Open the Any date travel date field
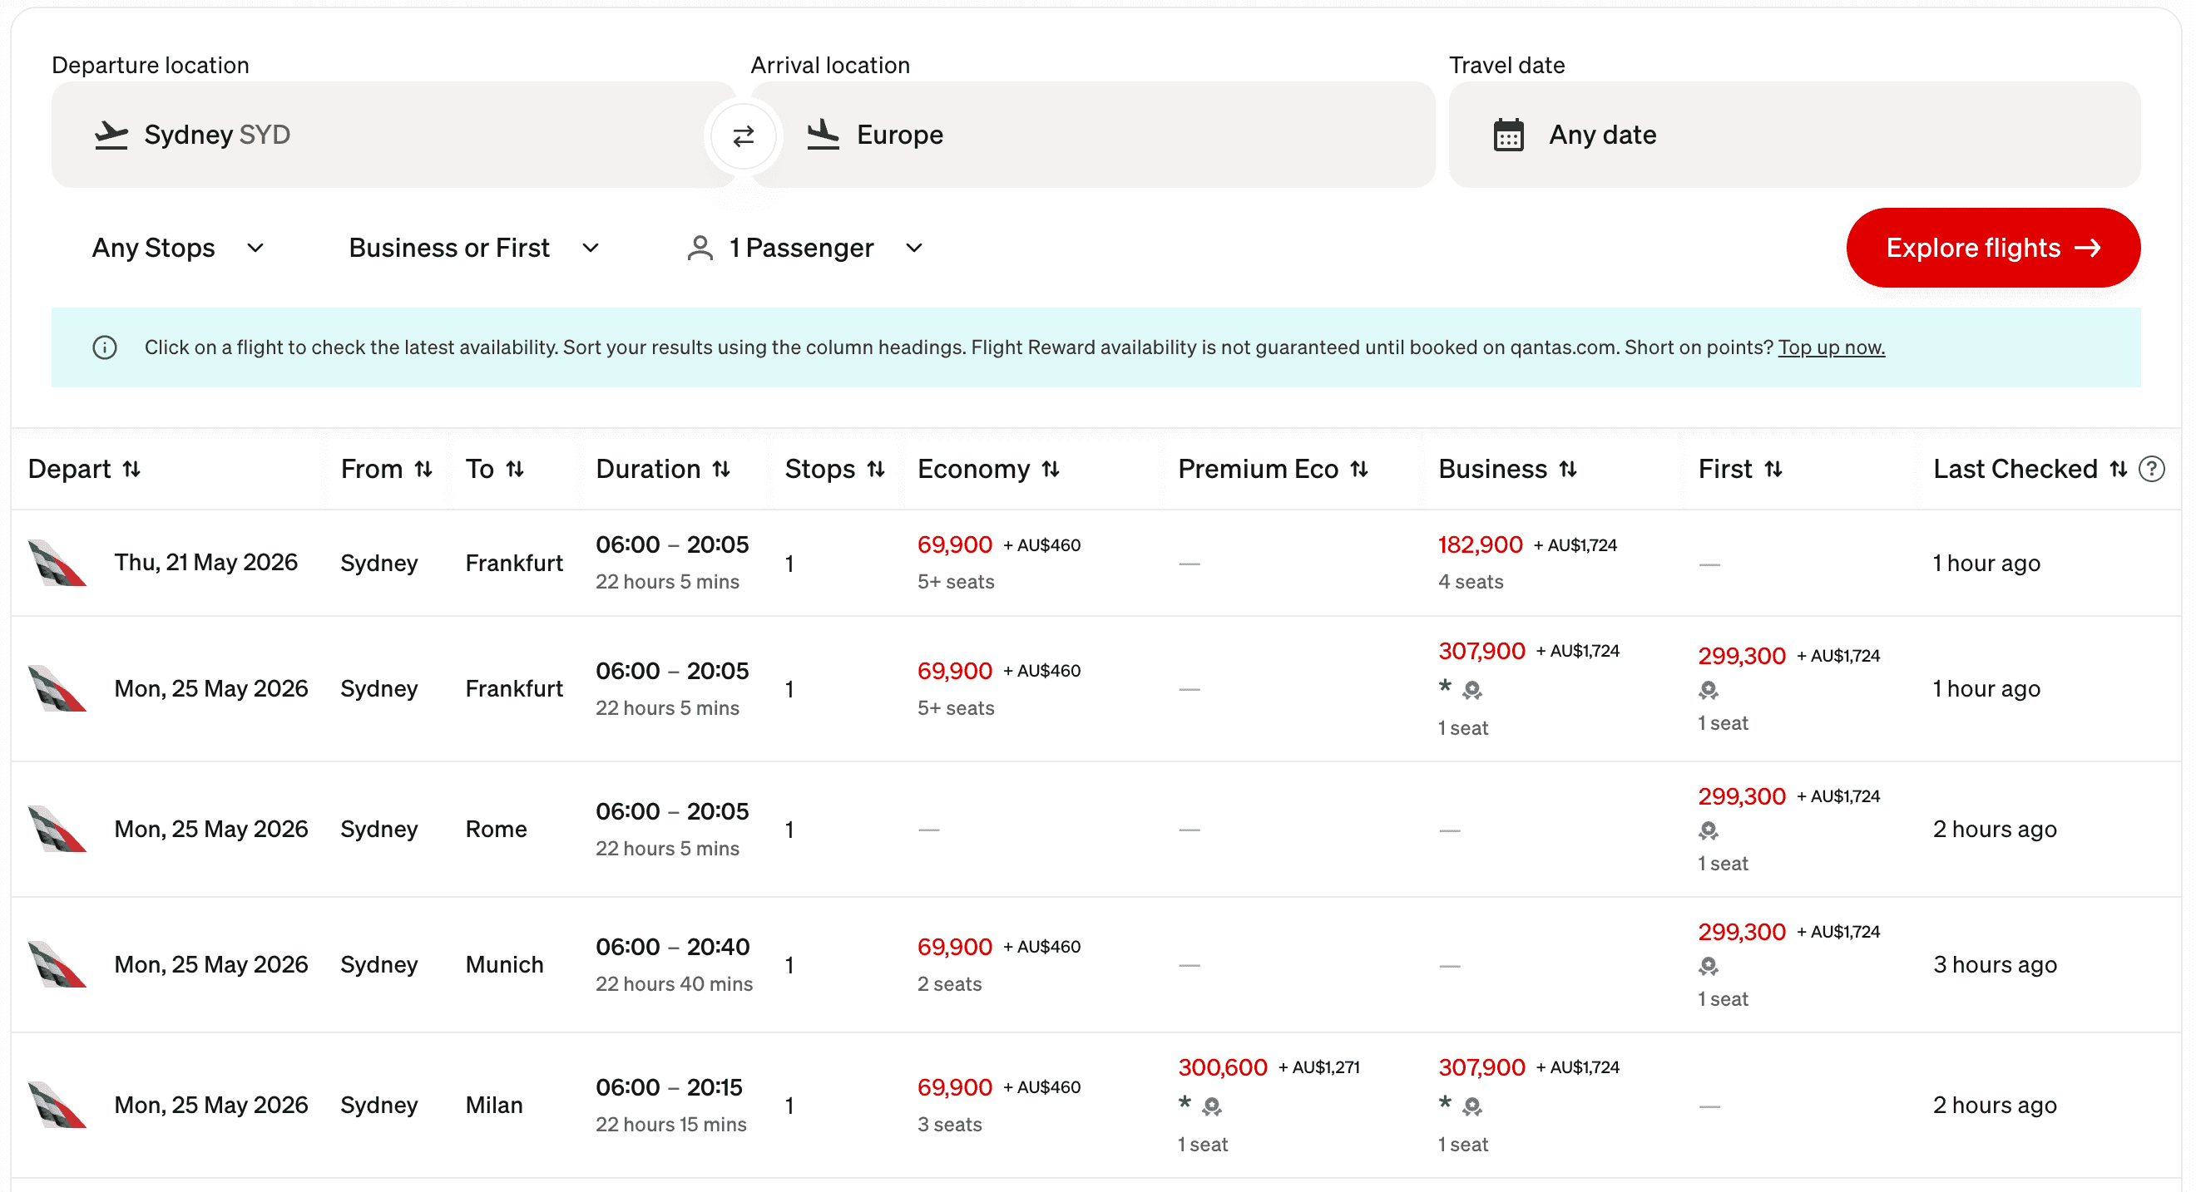 (x=1793, y=135)
